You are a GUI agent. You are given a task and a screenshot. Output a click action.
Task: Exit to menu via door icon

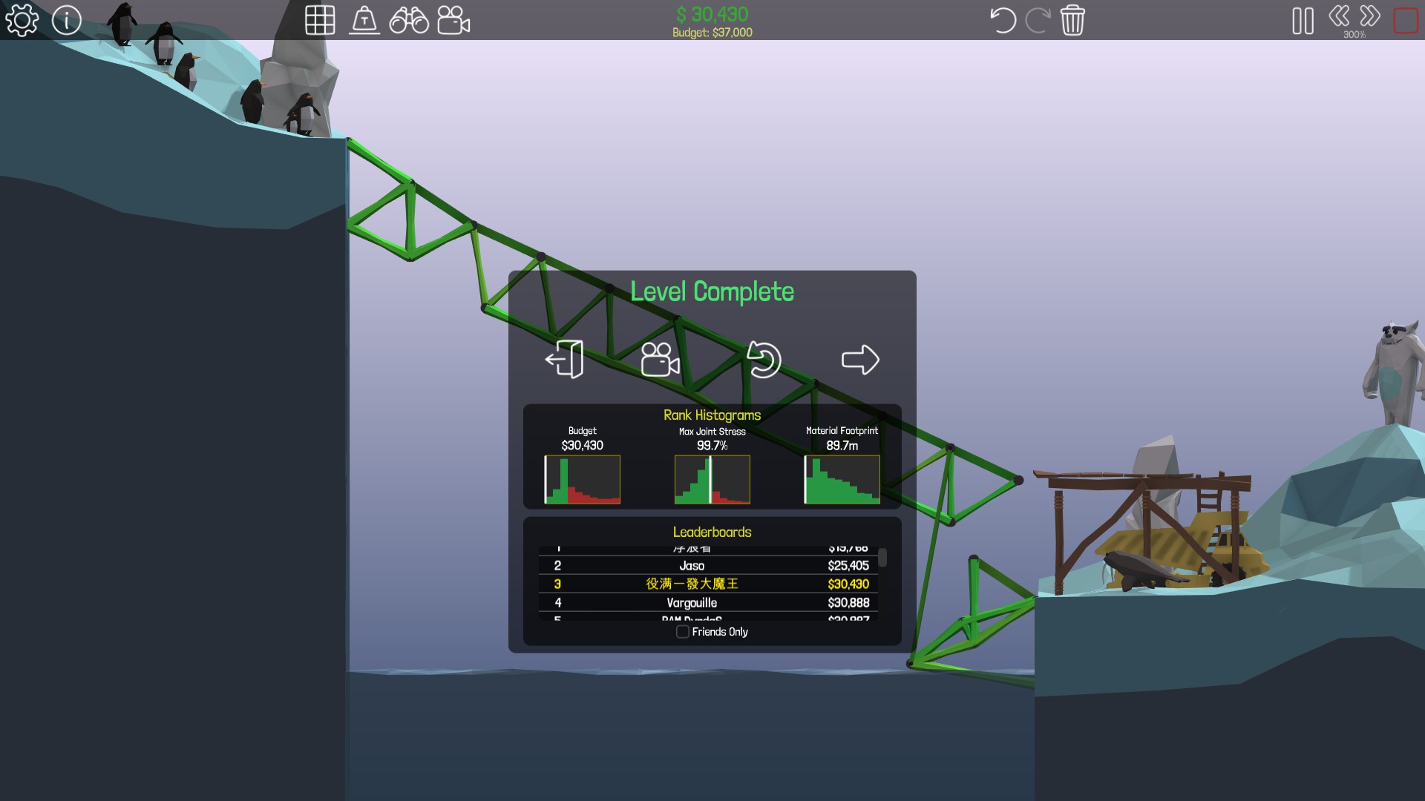565,360
